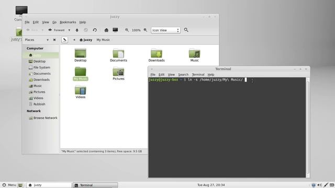This screenshot has height=188, width=335.
Task: Toggle text location entry button
Action: pyautogui.click(x=64, y=40)
